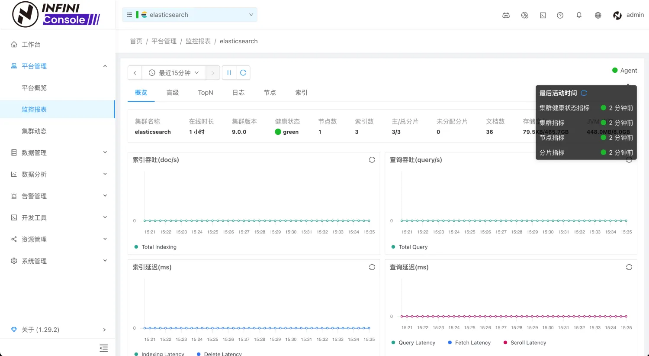The height and width of the screenshot is (356, 649).
Task: Expand the 资源管理 menu section
Action: click(x=105, y=239)
